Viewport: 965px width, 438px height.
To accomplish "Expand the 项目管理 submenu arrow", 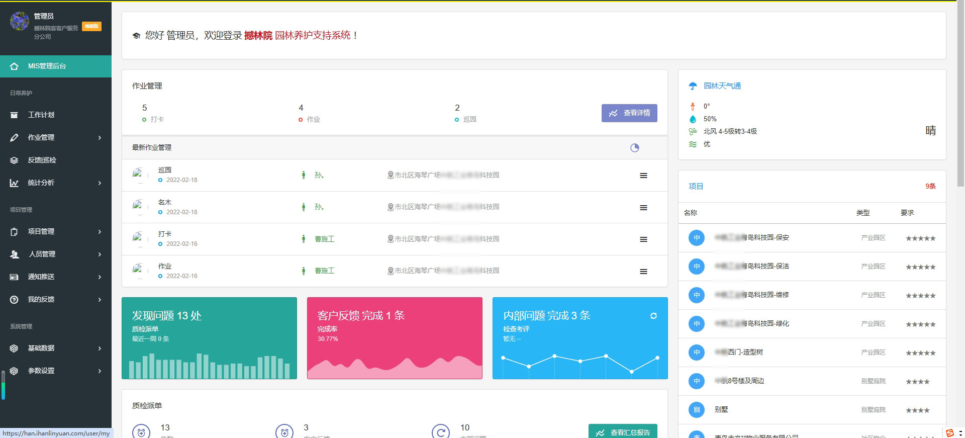I will click(100, 232).
